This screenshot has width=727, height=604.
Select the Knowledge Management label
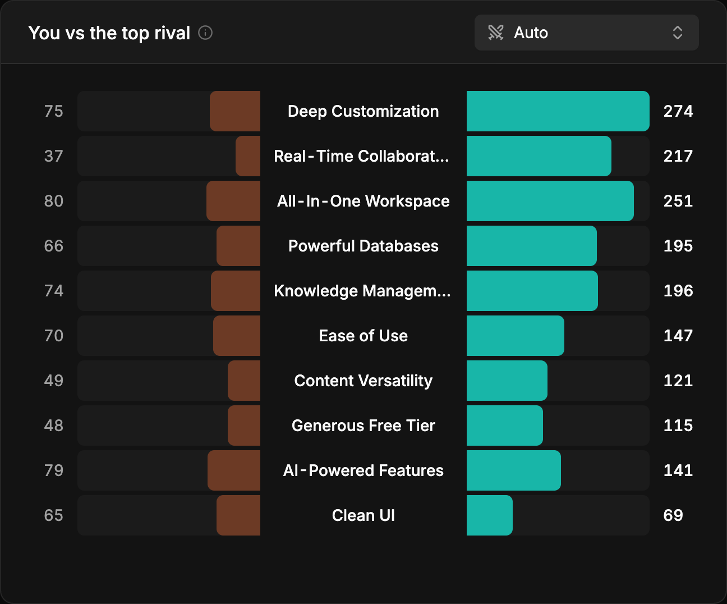pos(362,291)
